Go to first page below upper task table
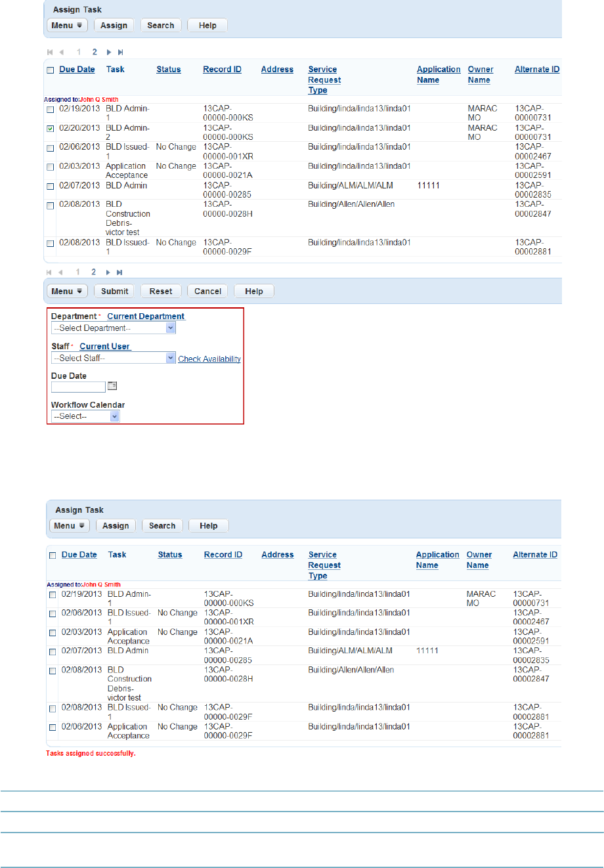604x868 pixels. [49, 272]
